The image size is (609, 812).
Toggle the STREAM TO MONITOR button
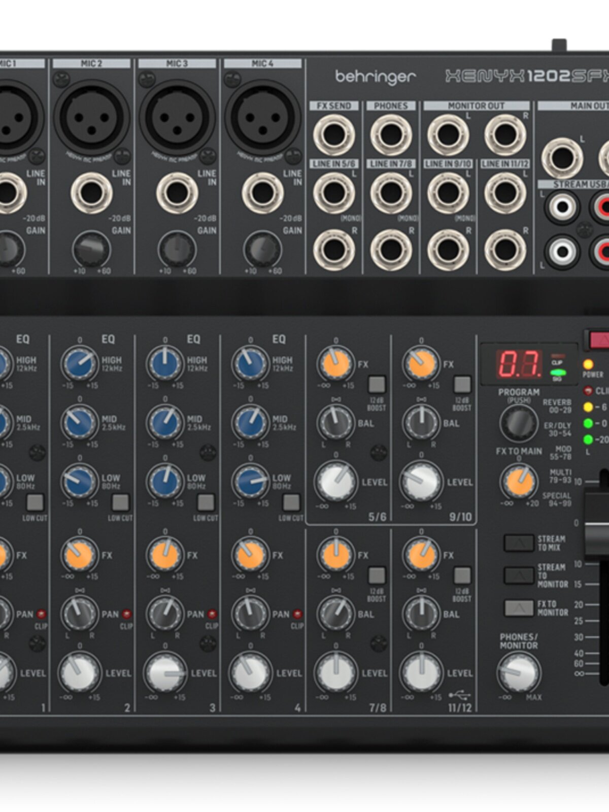pyautogui.click(x=518, y=576)
